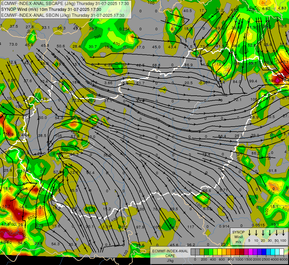Click the 20 m/s wind arrow in legend
Screen dimensions: 289x265
[x=263, y=233]
